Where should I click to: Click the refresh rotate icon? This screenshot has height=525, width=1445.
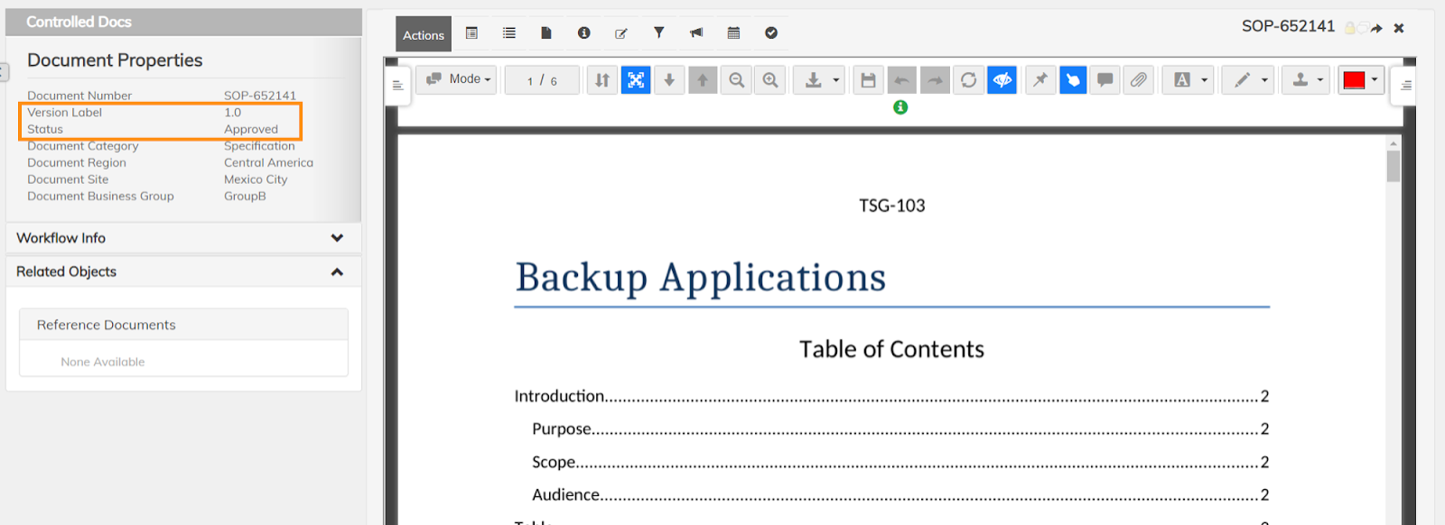(968, 80)
